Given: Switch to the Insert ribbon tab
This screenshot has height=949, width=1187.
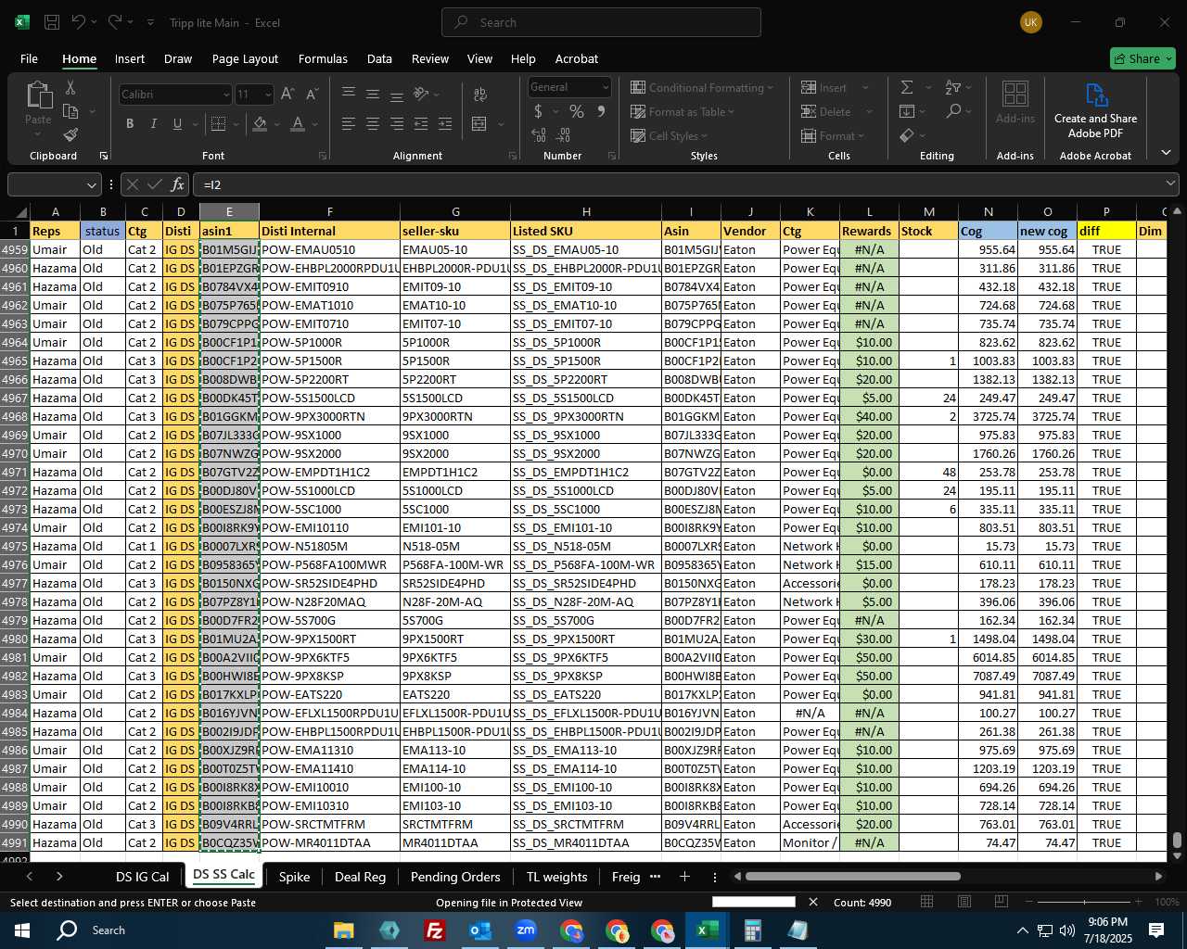Looking at the screenshot, I should pos(130,58).
